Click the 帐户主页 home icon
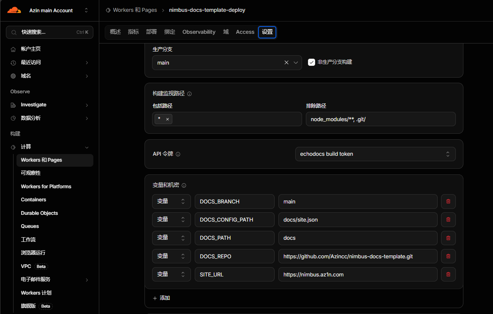Screen dimensions: 493x314 [13, 49]
